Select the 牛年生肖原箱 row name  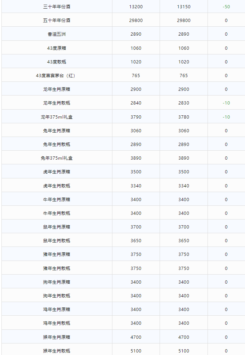[x=57, y=199]
